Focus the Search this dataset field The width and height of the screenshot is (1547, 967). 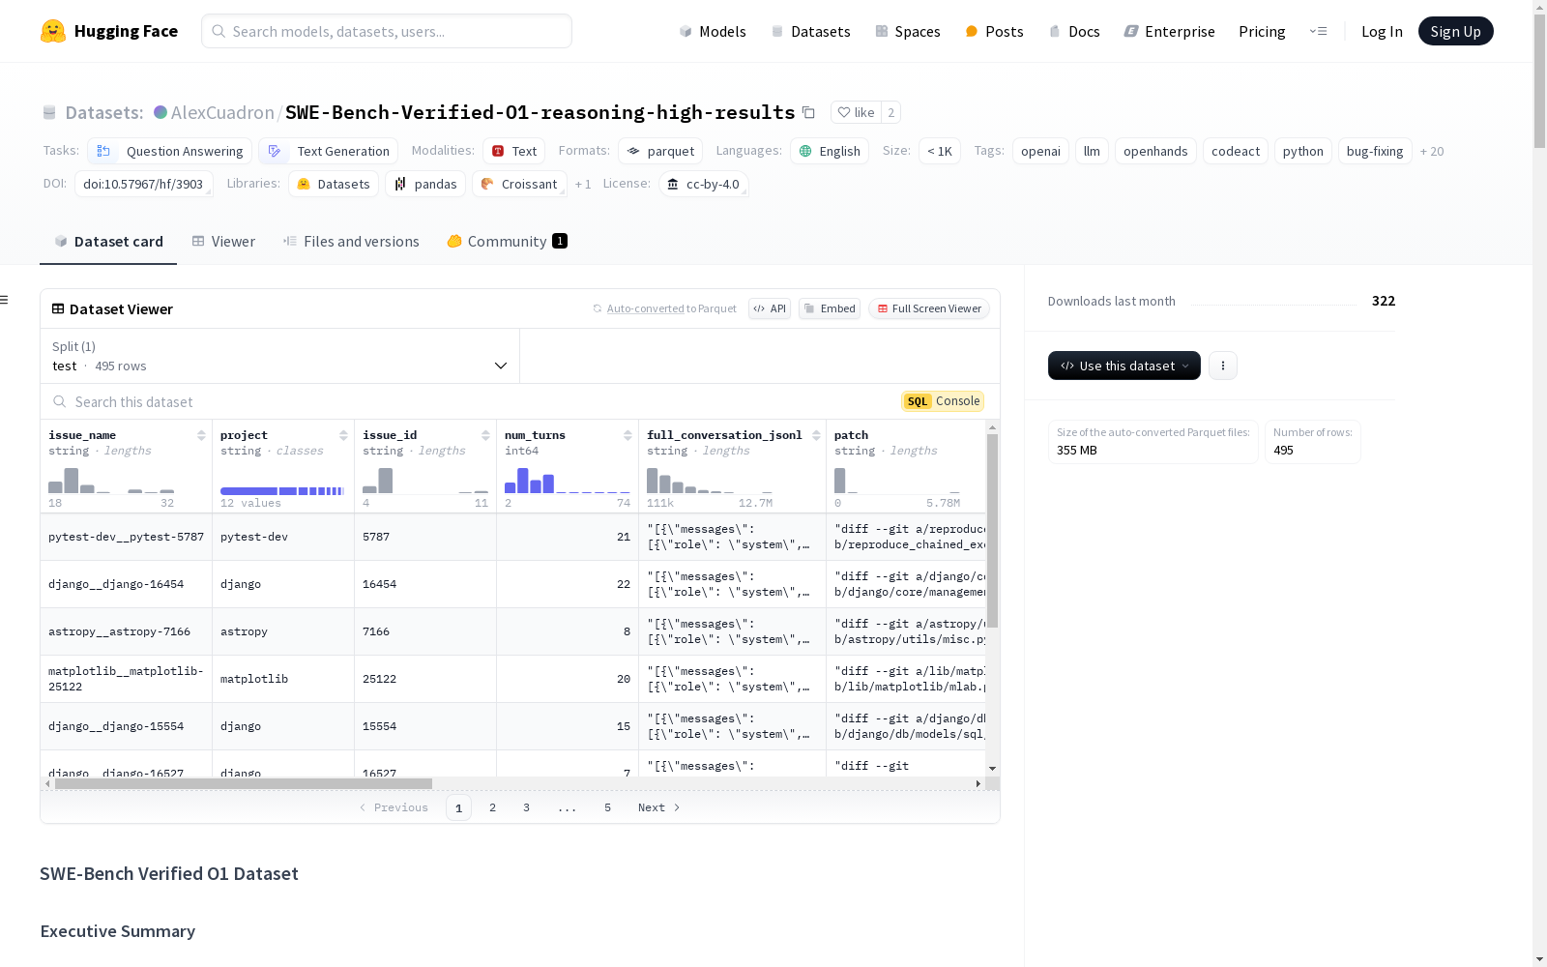click(x=471, y=401)
